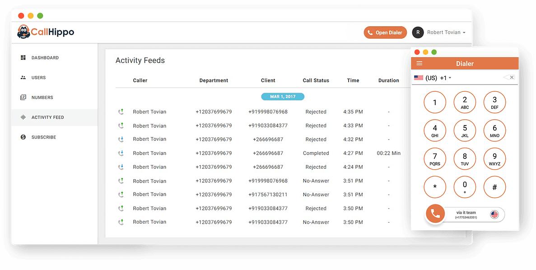Click the CallHippo logo
The height and width of the screenshot is (270, 536).
click(x=46, y=32)
